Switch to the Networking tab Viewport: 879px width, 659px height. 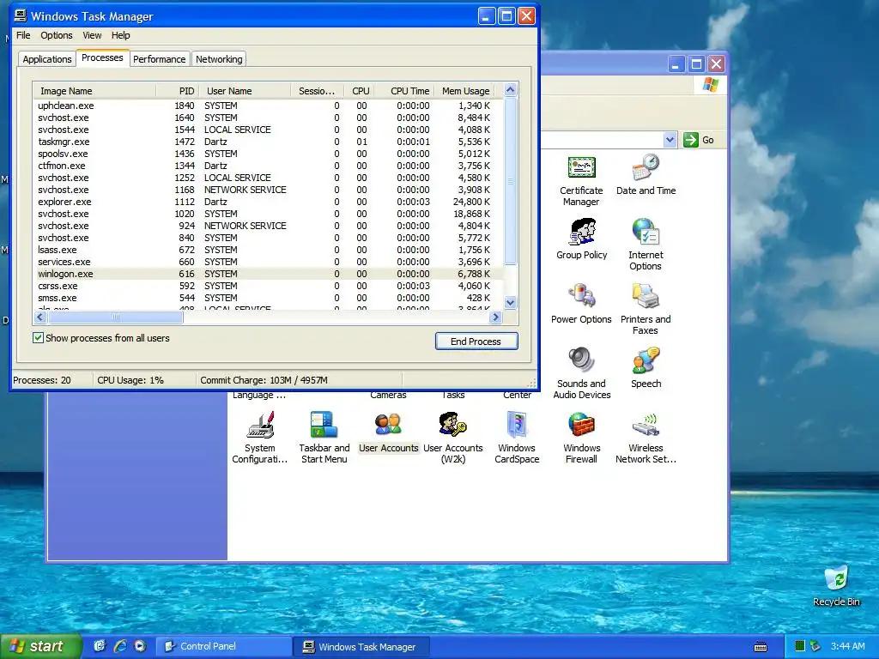(219, 59)
